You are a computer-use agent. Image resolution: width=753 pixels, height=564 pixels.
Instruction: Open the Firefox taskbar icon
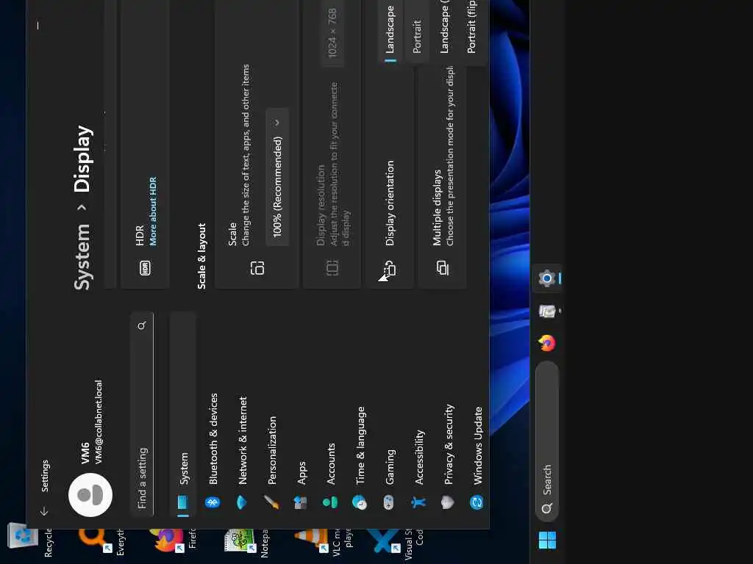coord(547,344)
